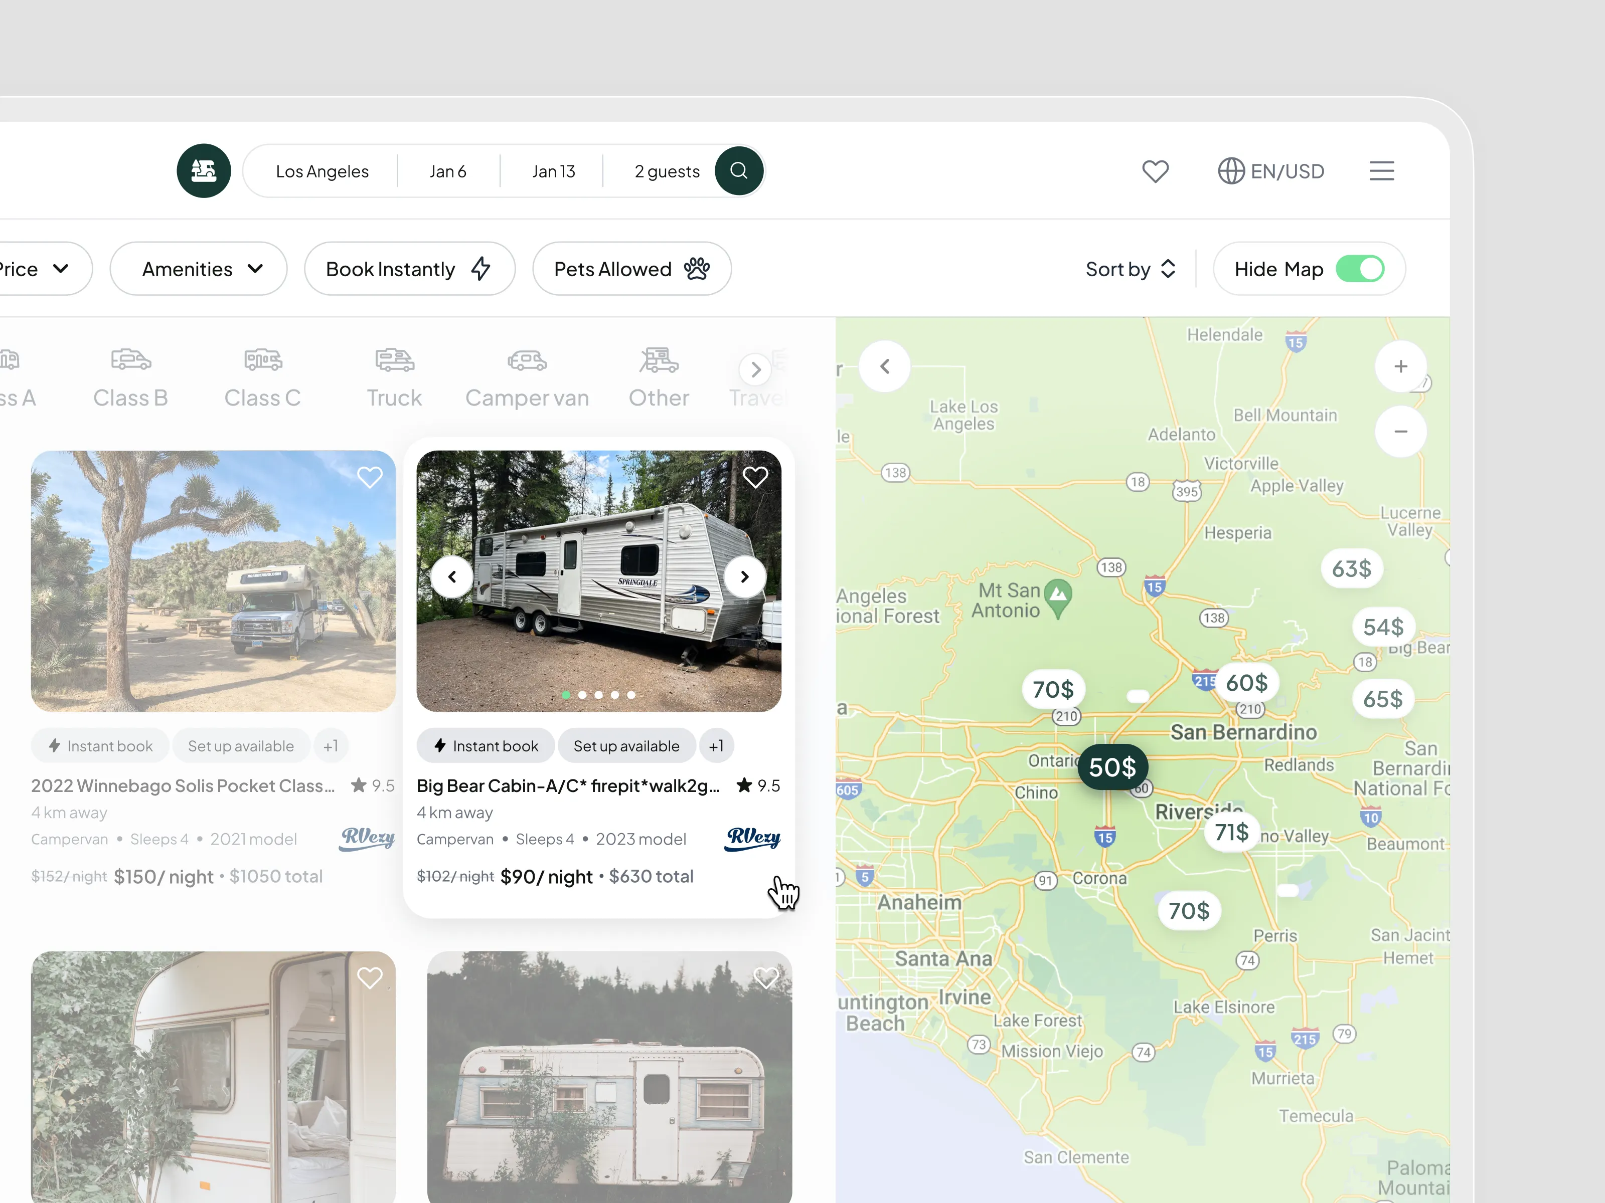Click the 2022 Winnebago Solis listing title

(x=183, y=786)
